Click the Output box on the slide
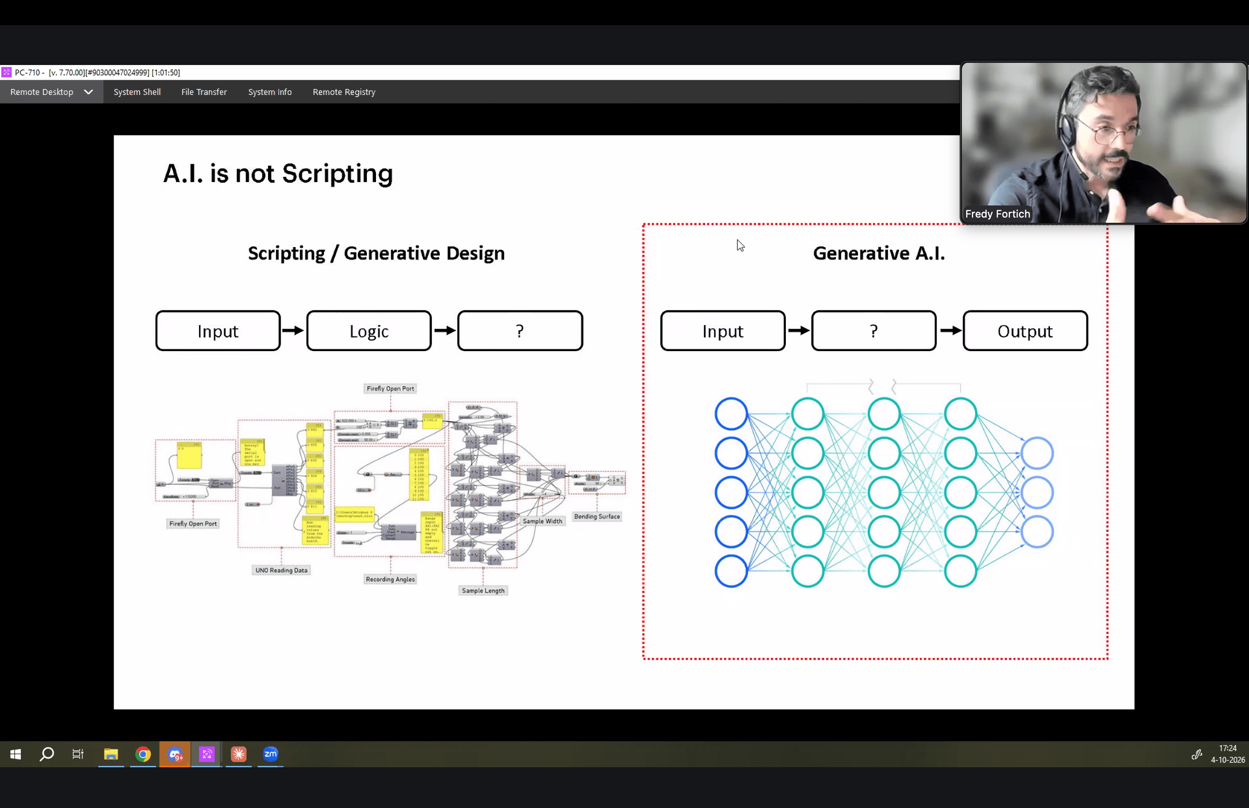Viewport: 1249px width, 808px height. 1025,331
